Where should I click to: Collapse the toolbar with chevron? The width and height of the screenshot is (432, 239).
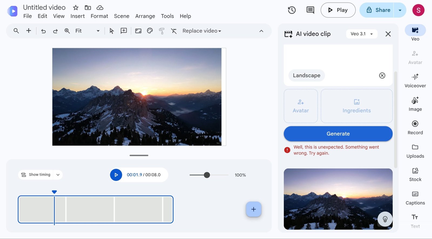click(261, 31)
